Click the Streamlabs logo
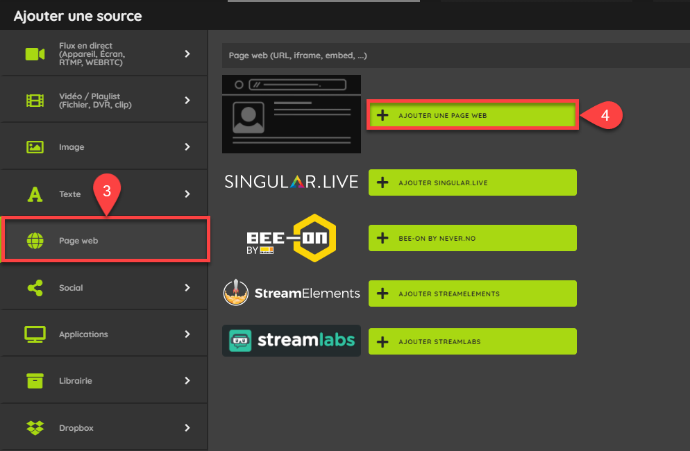 [292, 341]
